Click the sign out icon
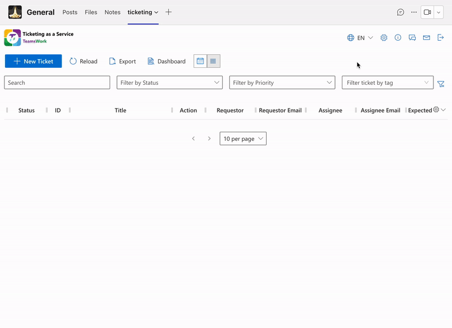This screenshot has width=452, height=328. 441,37
